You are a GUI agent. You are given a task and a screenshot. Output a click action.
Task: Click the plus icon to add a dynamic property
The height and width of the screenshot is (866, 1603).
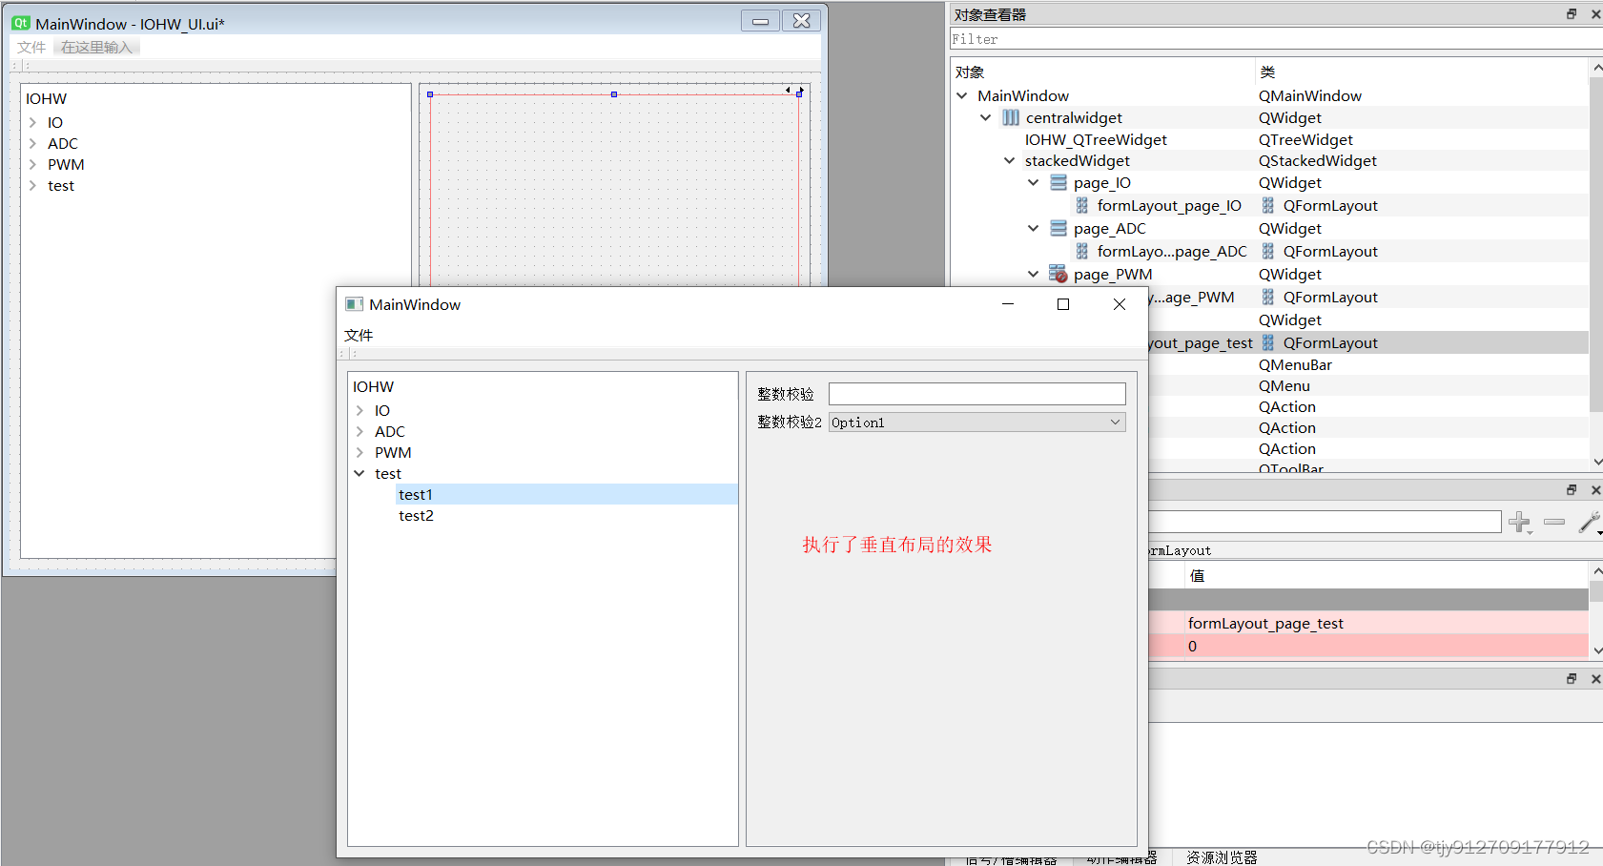[x=1520, y=522]
